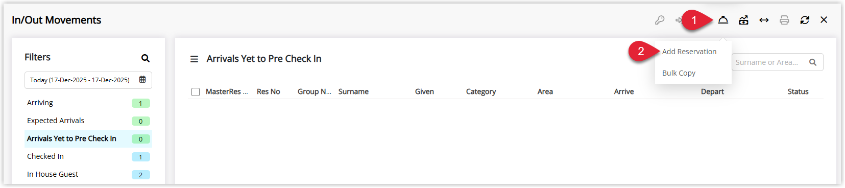The height and width of the screenshot is (188, 845).
Task: Sort by Group N... column header
Action: [315, 91]
